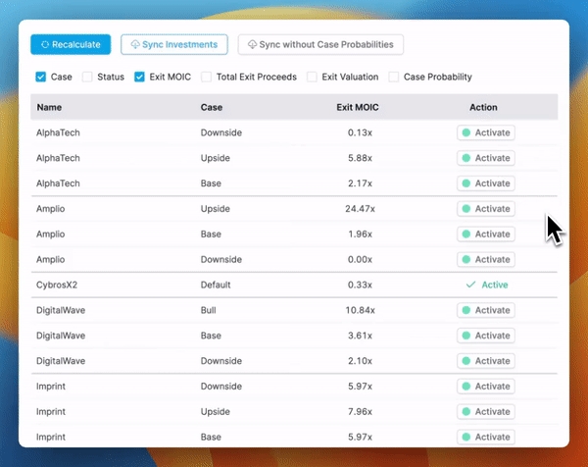
Task: Toggle the Exit Valuation checkbox
Action: [x=313, y=77]
